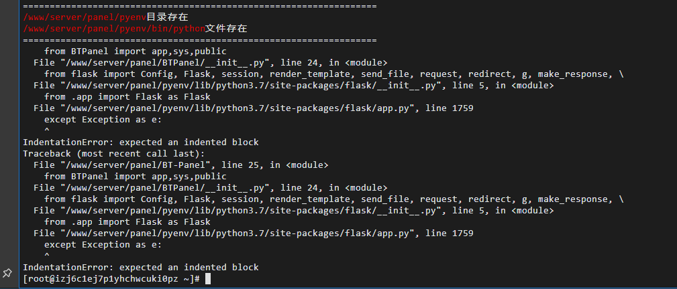Image resolution: width=677 pixels, height=289 pixels.
Task: Click the terminal cursor after the root prompt
Action: point(208,278)
